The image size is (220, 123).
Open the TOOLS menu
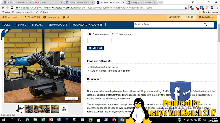click(6, 25)
